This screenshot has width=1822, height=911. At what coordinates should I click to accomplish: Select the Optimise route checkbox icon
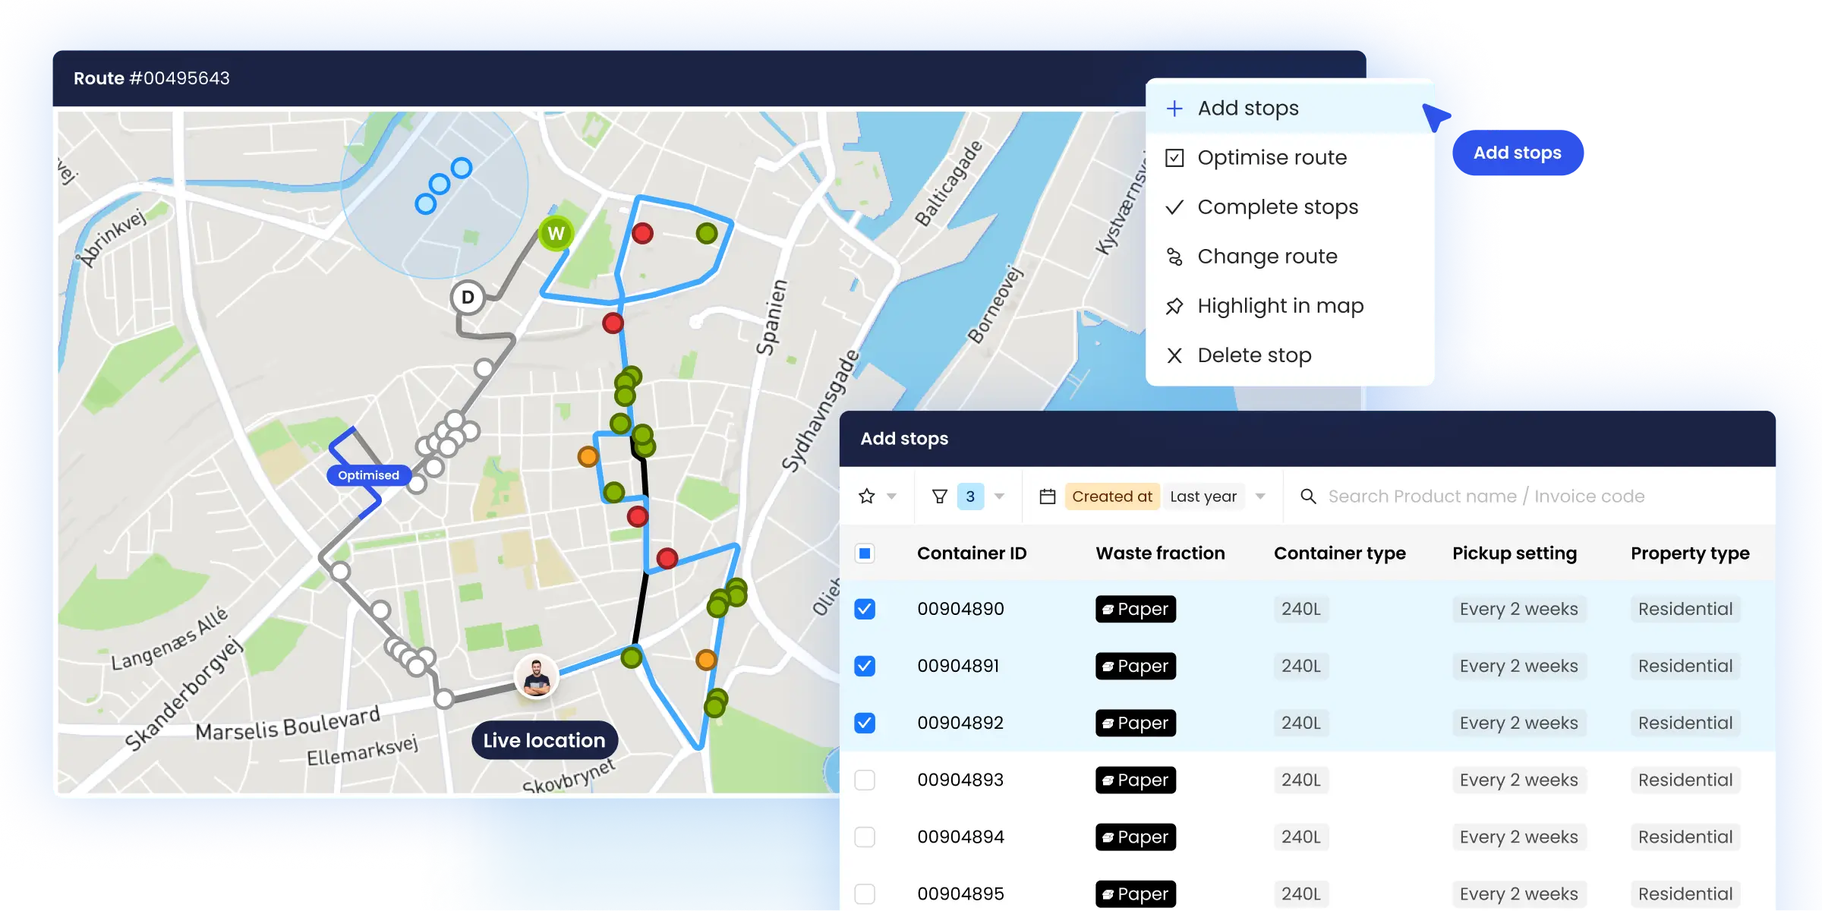tap(1175, 157)
